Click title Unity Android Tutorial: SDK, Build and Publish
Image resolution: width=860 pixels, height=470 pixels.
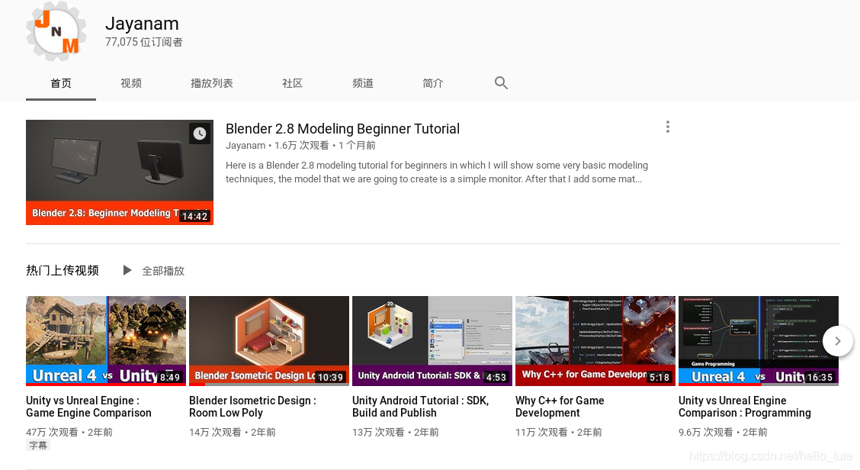click(x=421, y=407)
